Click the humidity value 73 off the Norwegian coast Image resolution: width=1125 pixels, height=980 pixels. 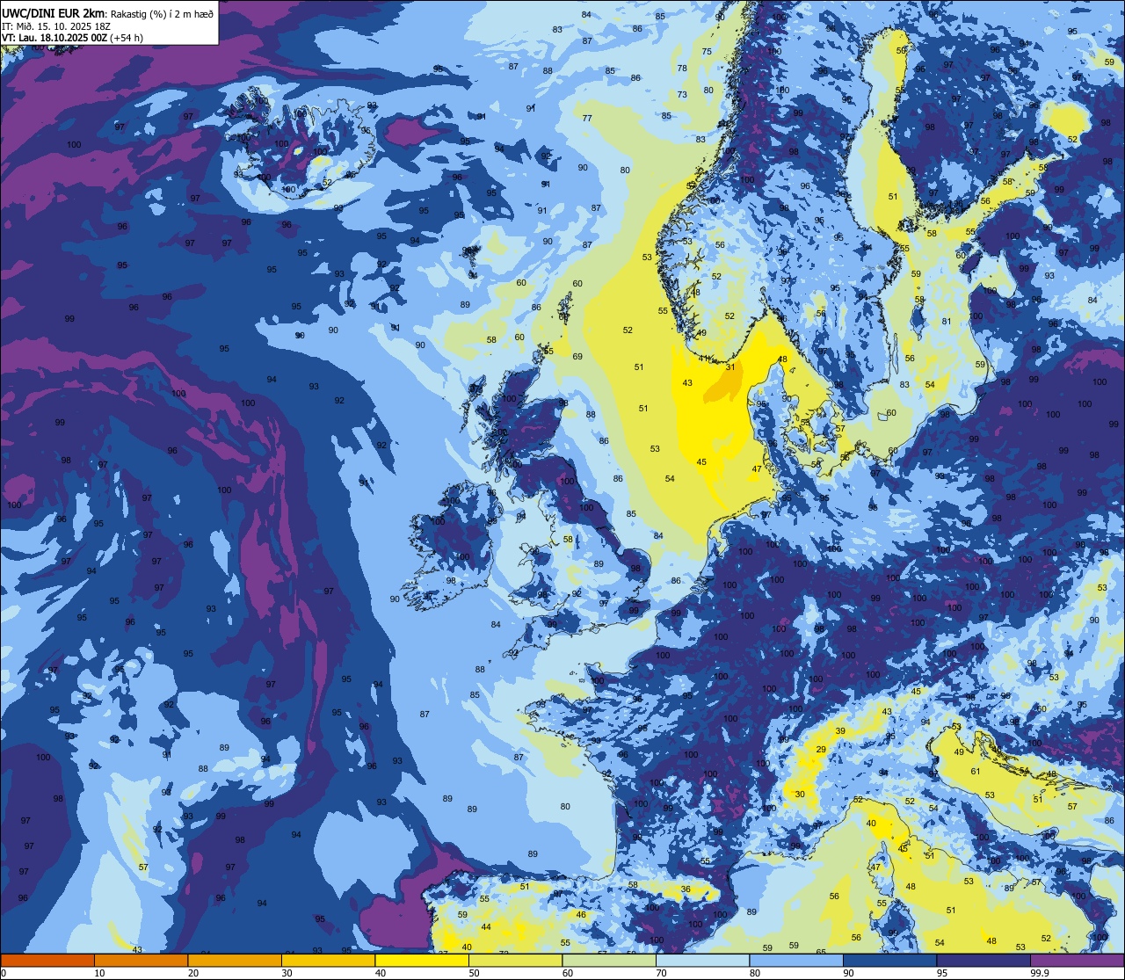coord(682,95)
